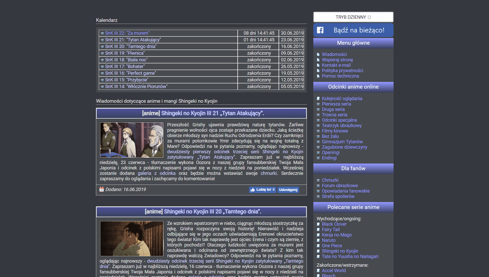
Task: Open Endingi link in sidebar
Action: (329, 158)
